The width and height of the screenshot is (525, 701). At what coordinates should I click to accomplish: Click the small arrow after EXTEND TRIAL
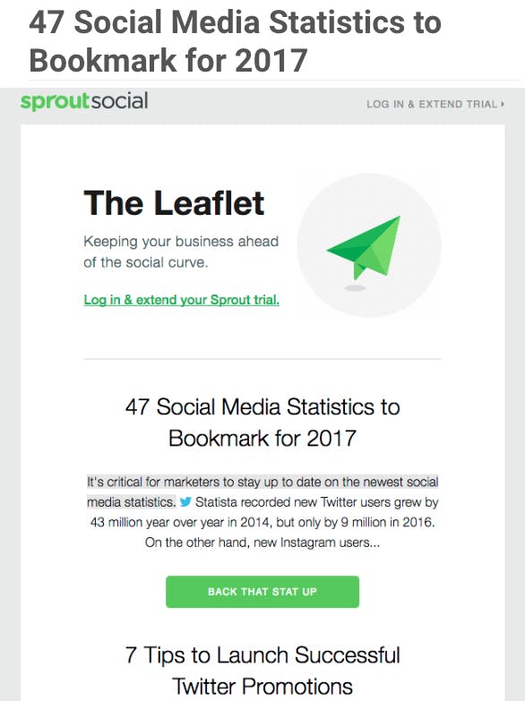point(503,104)
